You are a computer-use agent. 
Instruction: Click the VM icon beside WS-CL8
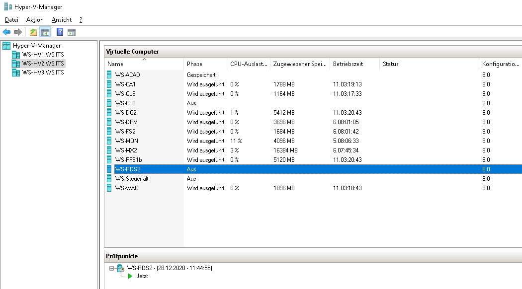109,103
